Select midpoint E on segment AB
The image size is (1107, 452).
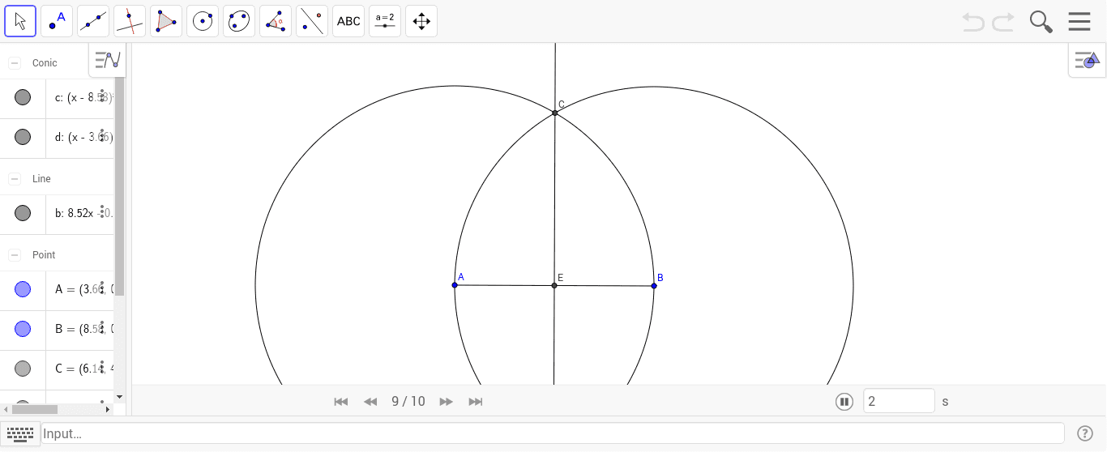point(554,285)
